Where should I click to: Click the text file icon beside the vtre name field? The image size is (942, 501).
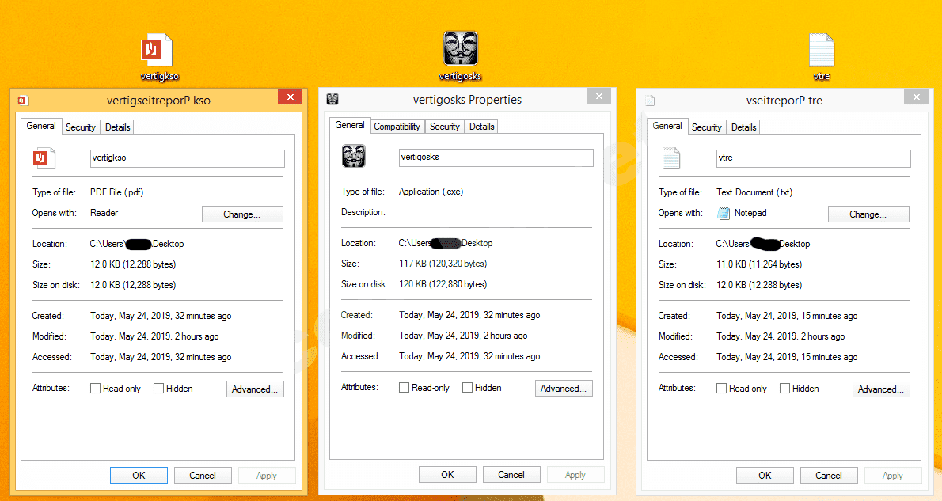pos(671,158)
